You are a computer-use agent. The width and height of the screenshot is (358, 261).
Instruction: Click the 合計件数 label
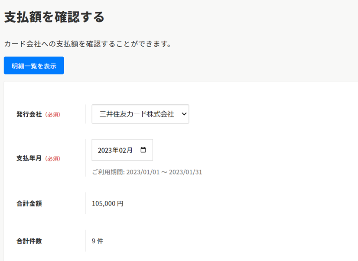[29, 241]
